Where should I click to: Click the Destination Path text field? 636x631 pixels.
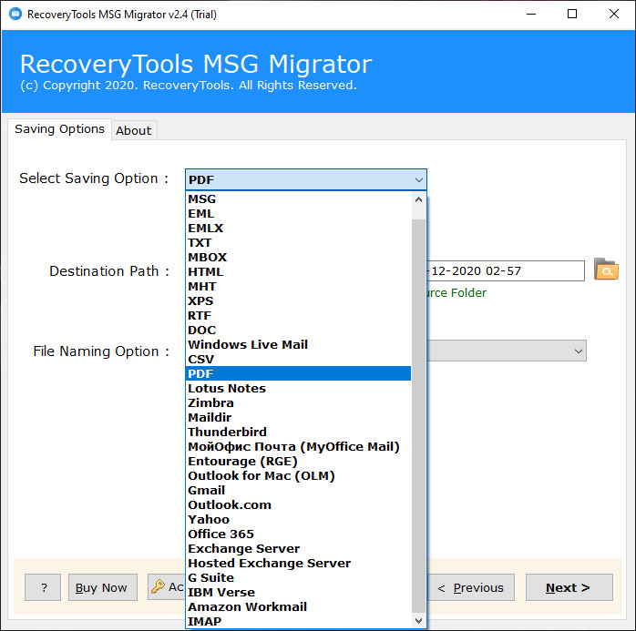pos(505,270)
